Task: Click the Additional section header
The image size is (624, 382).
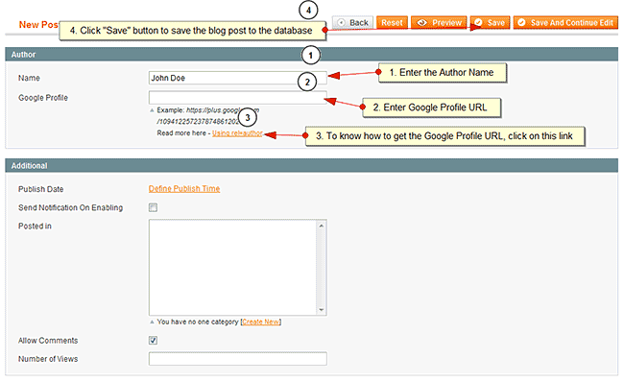Action: [312, 165]
